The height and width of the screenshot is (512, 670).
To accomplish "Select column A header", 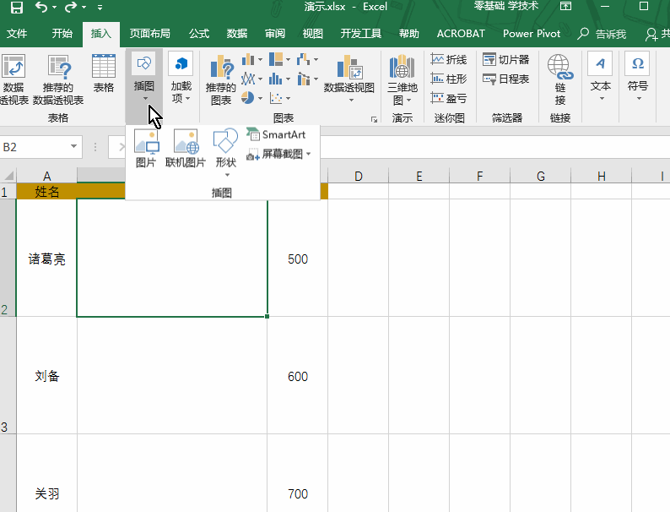I will (x=46, y=176).
